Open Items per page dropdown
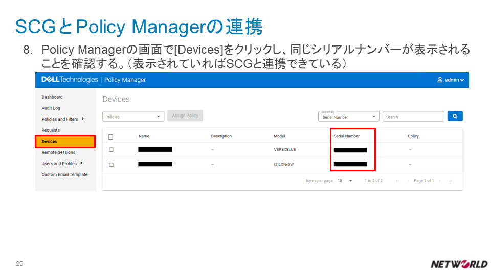 click(345, 181)
